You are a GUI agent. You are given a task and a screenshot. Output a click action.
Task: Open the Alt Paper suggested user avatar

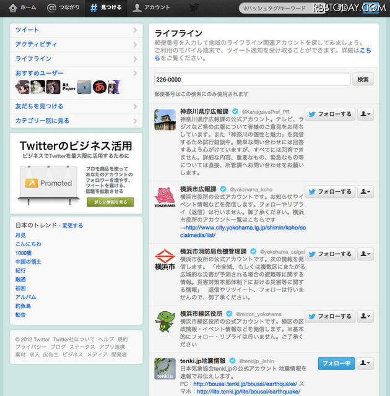[69, 87]
